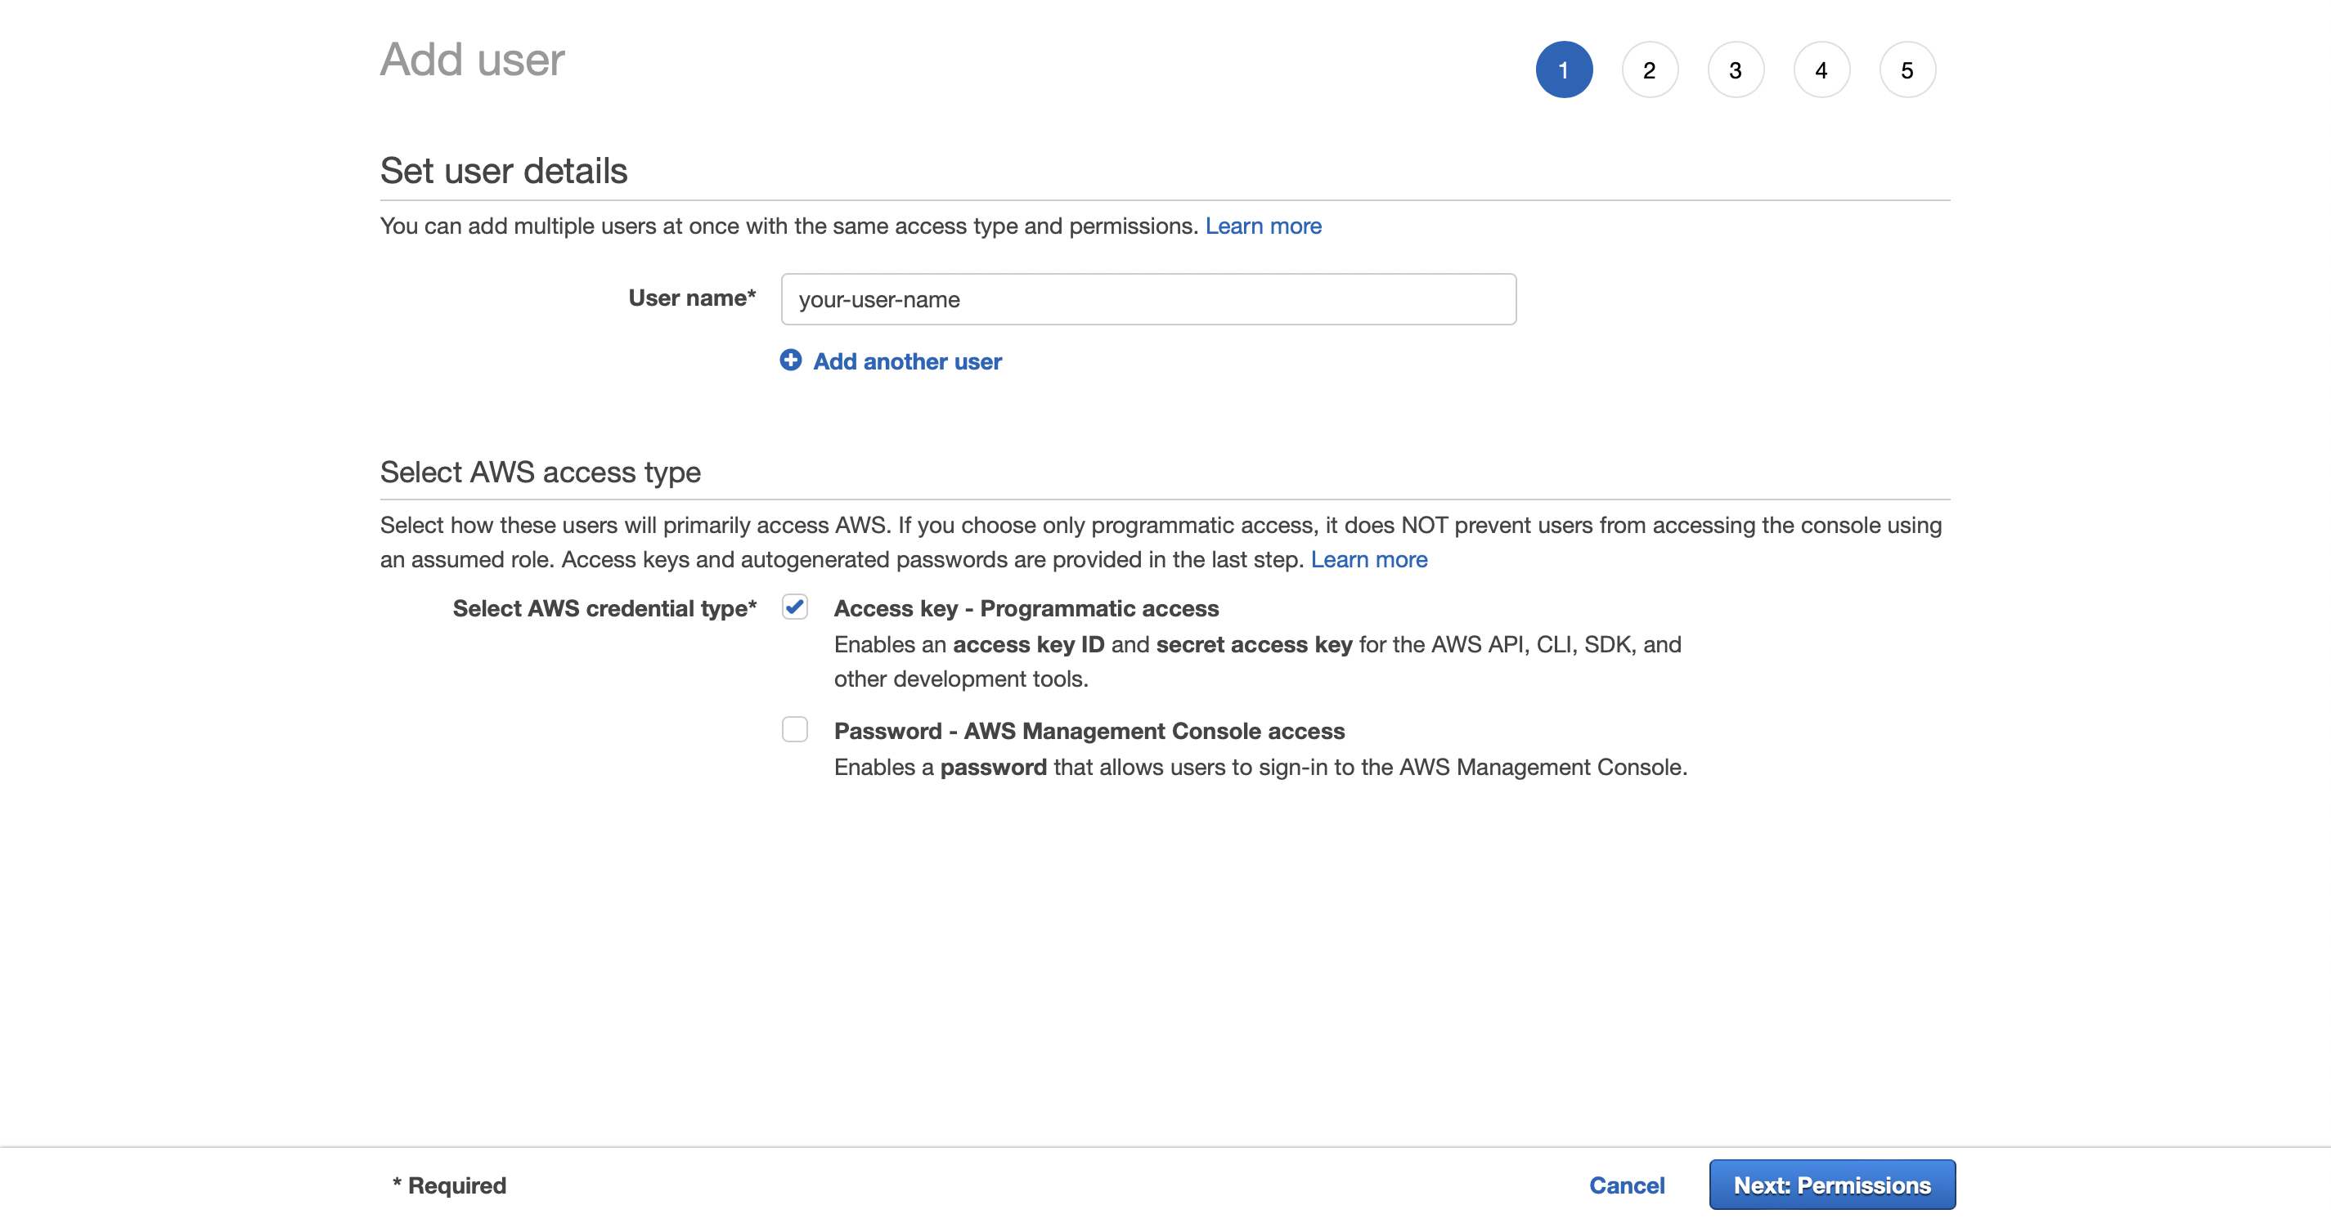The image size is (2331, 1223).
Task: Click the Access key - Programmatic access label
Action: 1026,609
